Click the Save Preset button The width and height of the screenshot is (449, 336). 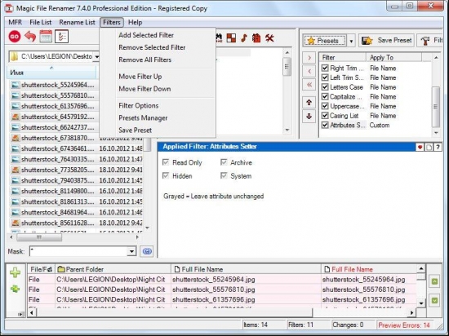pyautogui.click(x=387, y=41)
